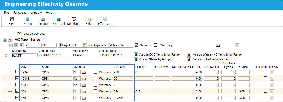283x102 pixels.
Task: Click the series field 200
Action: [x=49, y=45]
